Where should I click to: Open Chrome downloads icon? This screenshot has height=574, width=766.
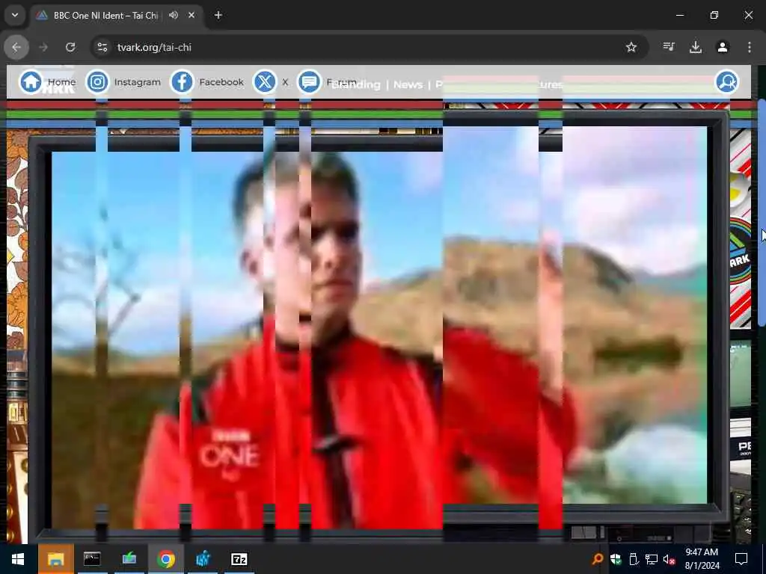[x=696, y=47]
